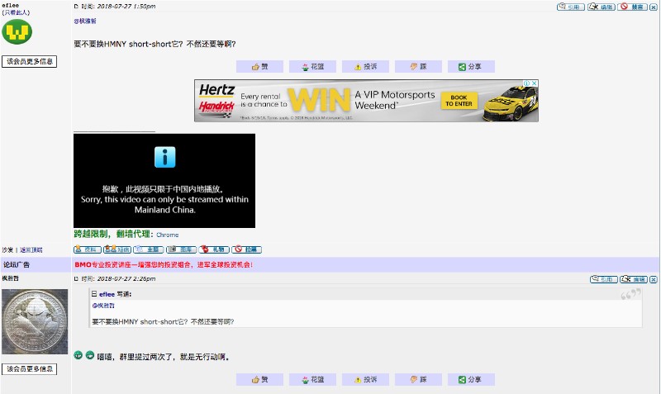
Task: Share eflee's post with 分享 button
Action: [x=471, y=67]
